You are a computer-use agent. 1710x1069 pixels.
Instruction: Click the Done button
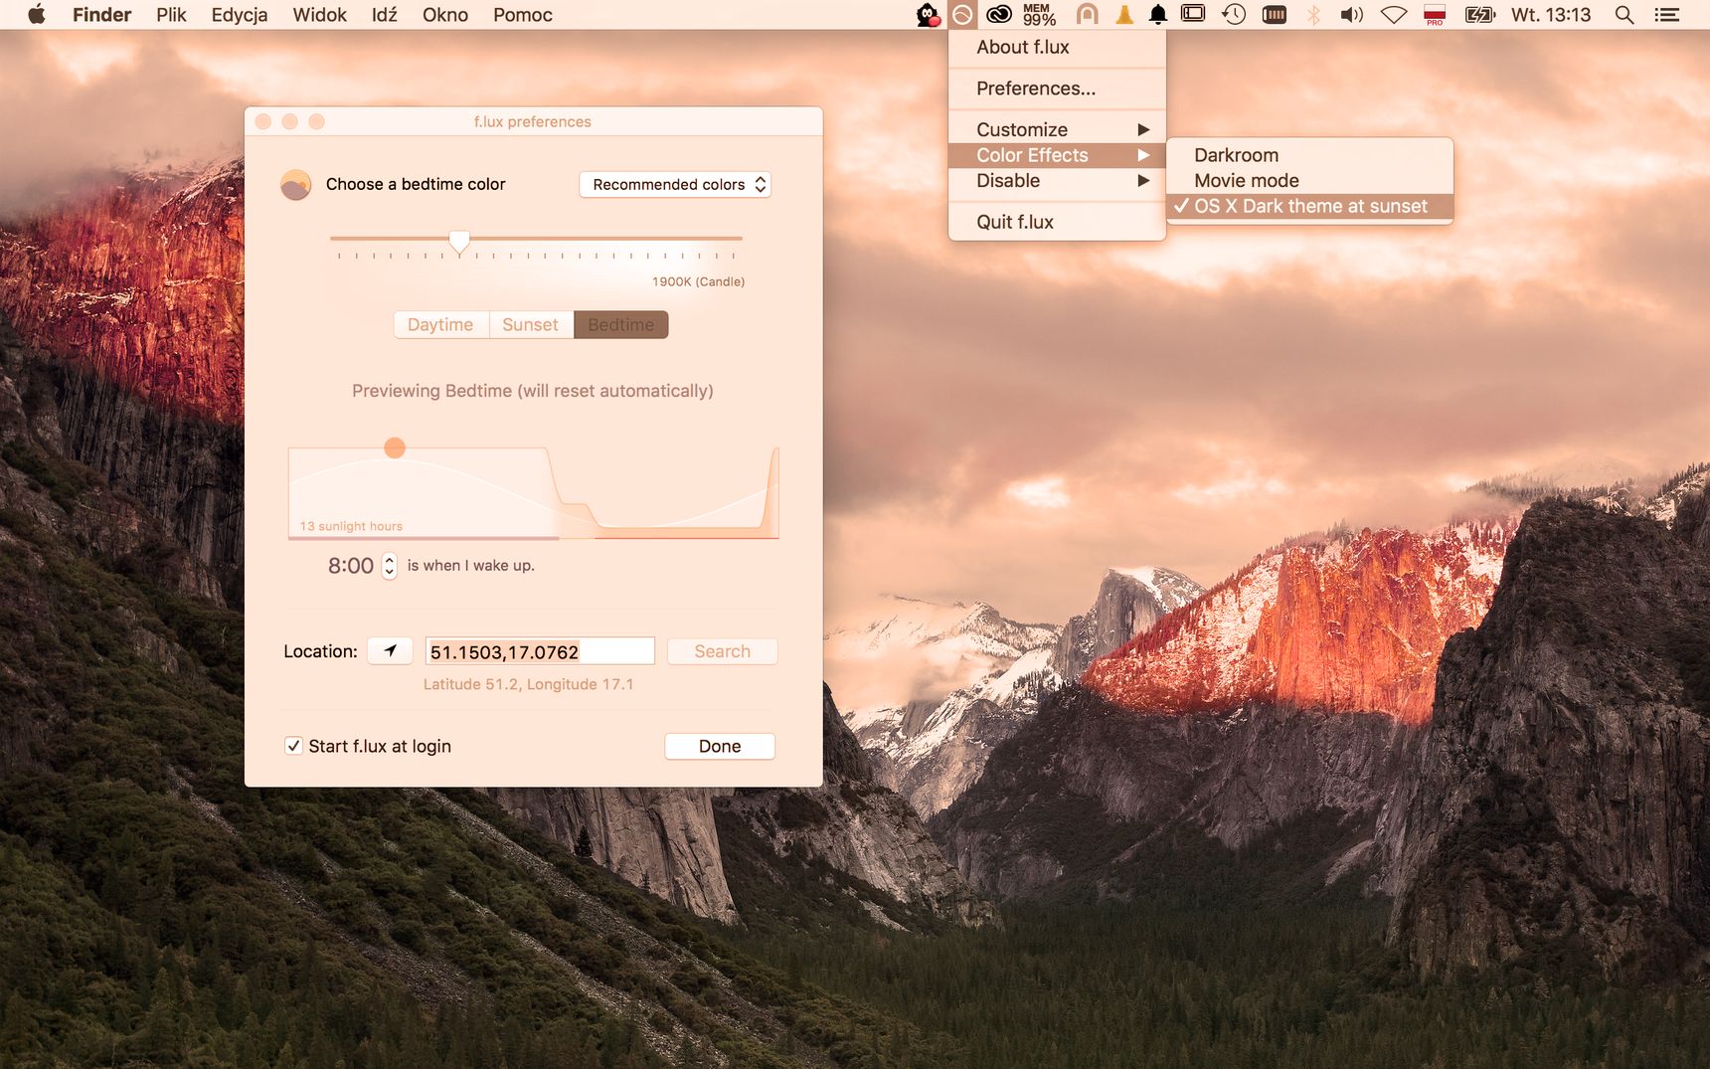pyautogui.click(x=720, y=747)
